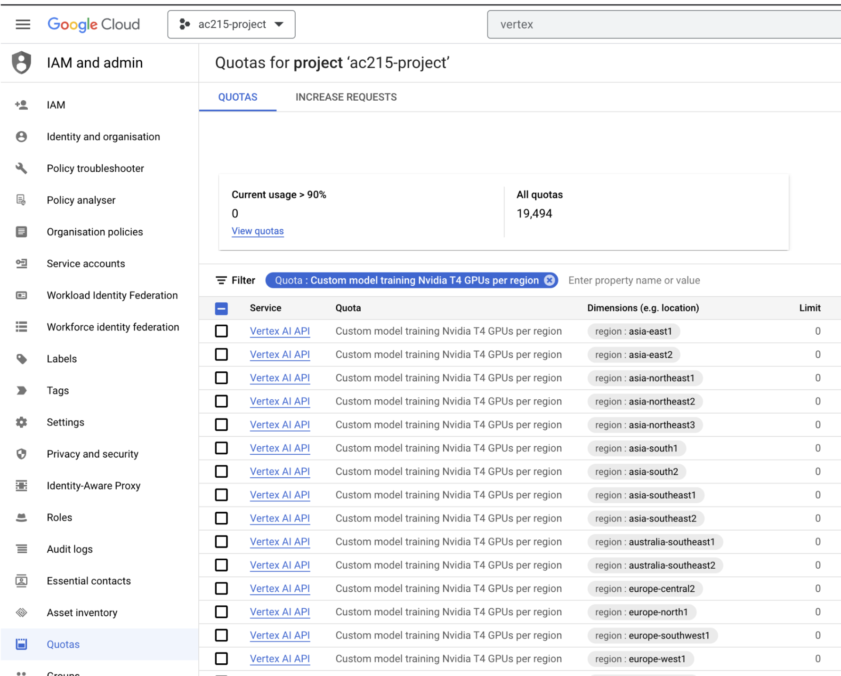Click the Workforce identity federation icon
This screenshot has height=676, width=841.
21,327
